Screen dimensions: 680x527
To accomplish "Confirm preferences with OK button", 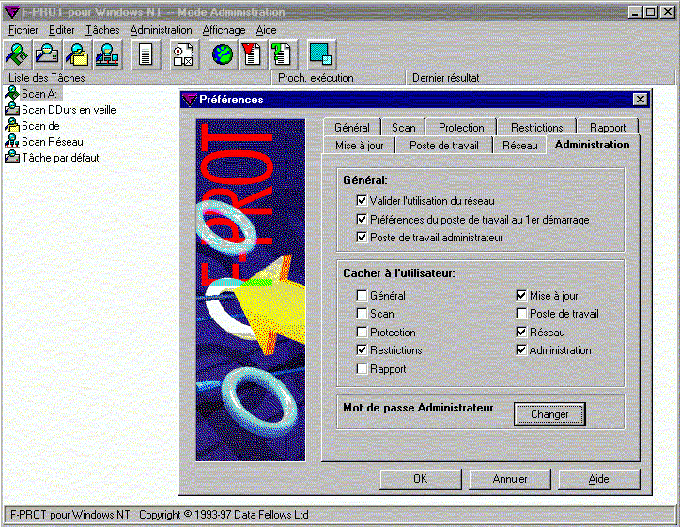I will pos(420,479).
